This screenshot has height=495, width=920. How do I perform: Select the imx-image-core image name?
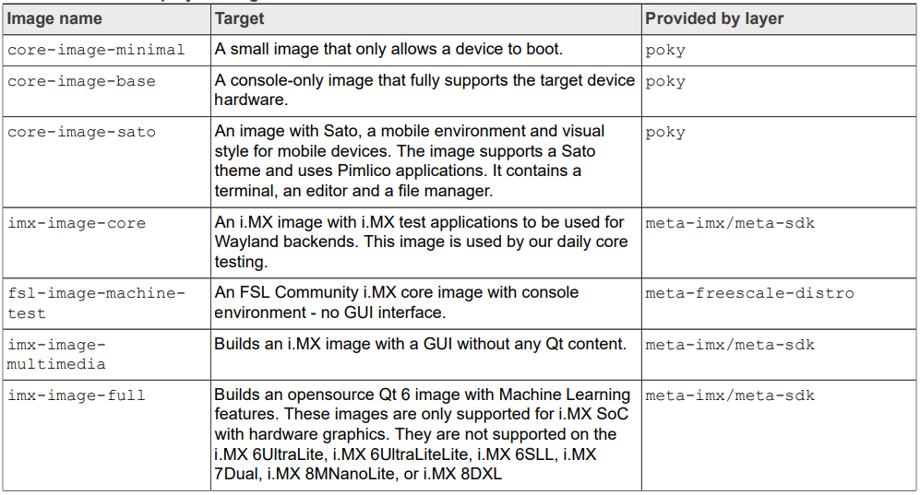pyautogui.click(x=77, y=223)
